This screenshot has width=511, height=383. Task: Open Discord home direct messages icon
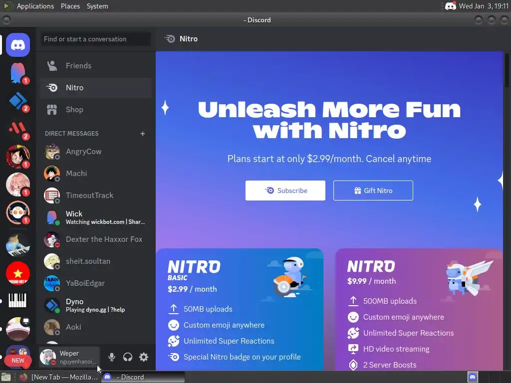point(18,44)
